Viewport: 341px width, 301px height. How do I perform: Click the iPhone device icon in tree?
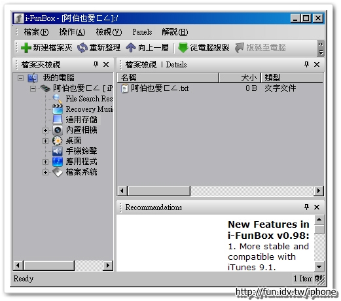(x=45, y=88)
